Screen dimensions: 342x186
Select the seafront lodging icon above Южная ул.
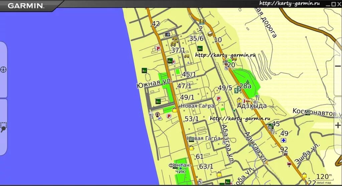point(144,71)
